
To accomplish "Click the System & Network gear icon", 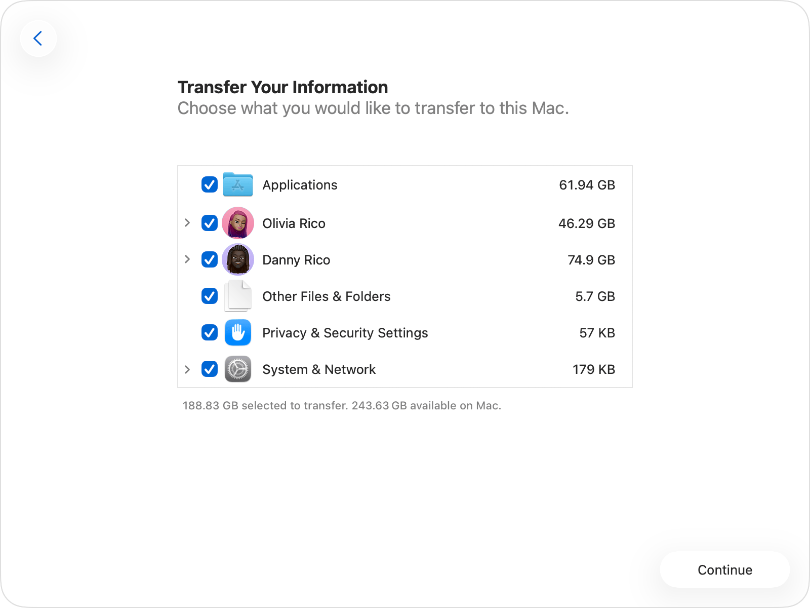I will coord(237,369).
